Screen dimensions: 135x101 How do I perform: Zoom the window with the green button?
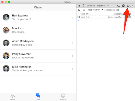point(9,2)
